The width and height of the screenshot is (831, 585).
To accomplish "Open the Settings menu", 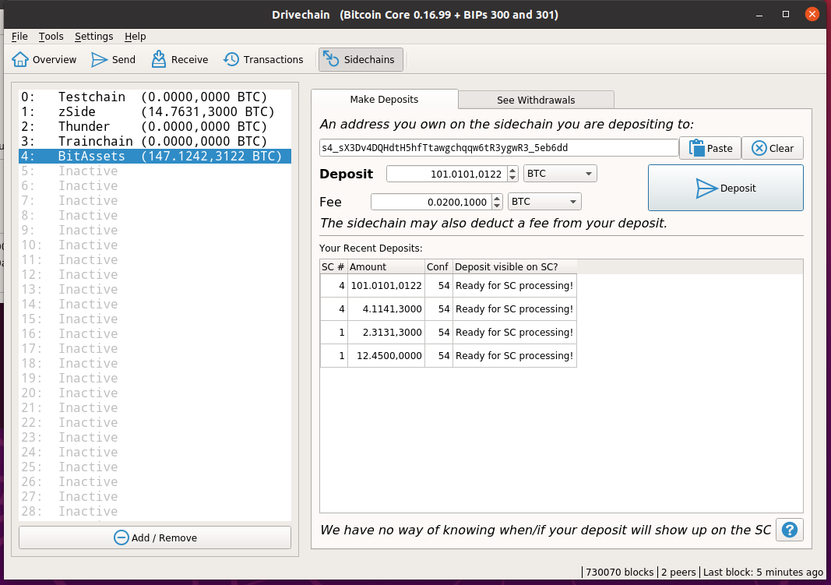I will pyautogui.click(x=93, y=36).
